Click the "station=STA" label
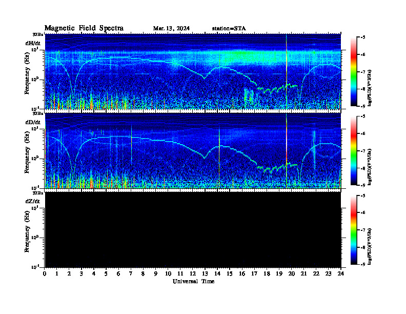The height and width of the screenshot is (314, 406). pyautogui.click(x=229, y=29)
